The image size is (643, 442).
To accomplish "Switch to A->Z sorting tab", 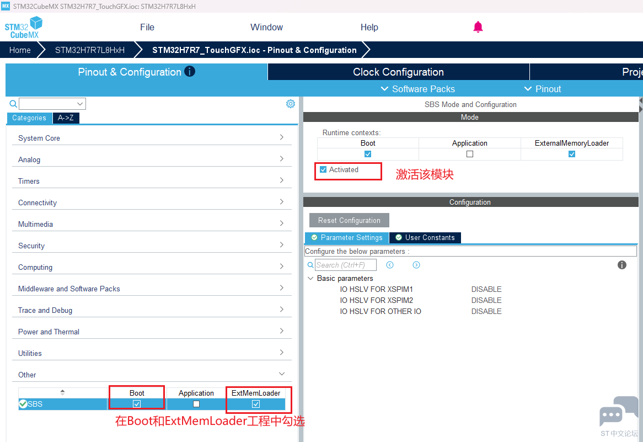I will (x=66, y=118).
